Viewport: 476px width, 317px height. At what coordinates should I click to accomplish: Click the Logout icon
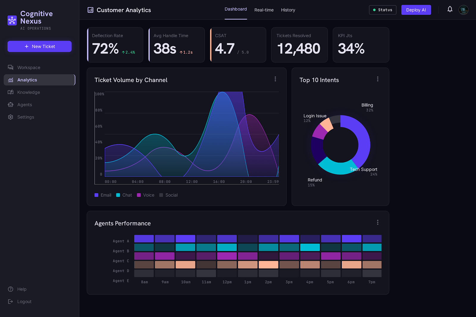11,302
